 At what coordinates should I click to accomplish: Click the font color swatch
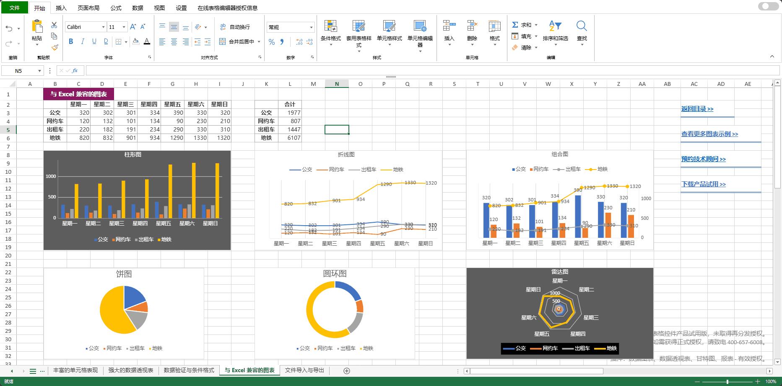[x=147, y=41]
